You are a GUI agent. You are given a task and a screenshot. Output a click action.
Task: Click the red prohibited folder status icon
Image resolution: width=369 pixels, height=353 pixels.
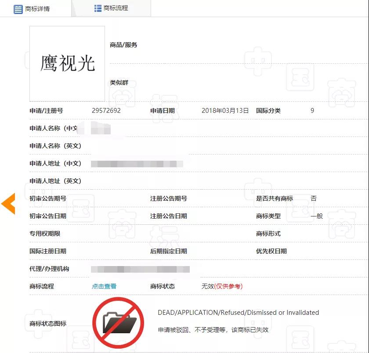pyautogui.click(x=118, y=323)
